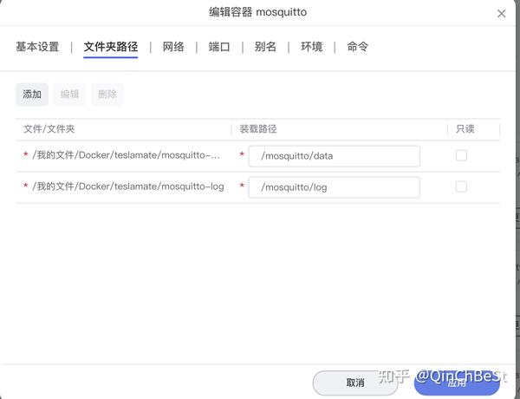Screen dimensions: 520x399
Task: Enable read-only for /mosquitto/data mount
Action: [461, 155]
